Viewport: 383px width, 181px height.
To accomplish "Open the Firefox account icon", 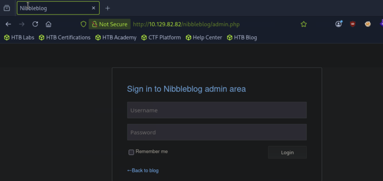I will (x=338, y=24).
